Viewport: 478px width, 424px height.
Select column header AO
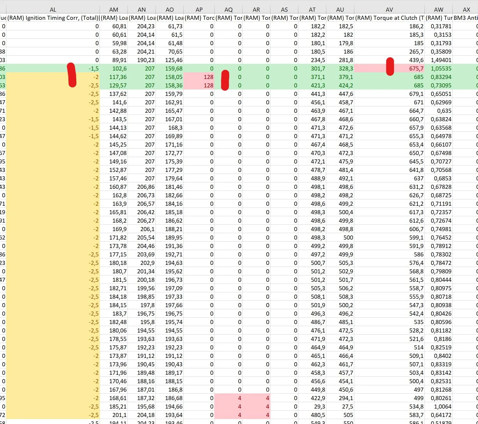click(x=169, y=10)
